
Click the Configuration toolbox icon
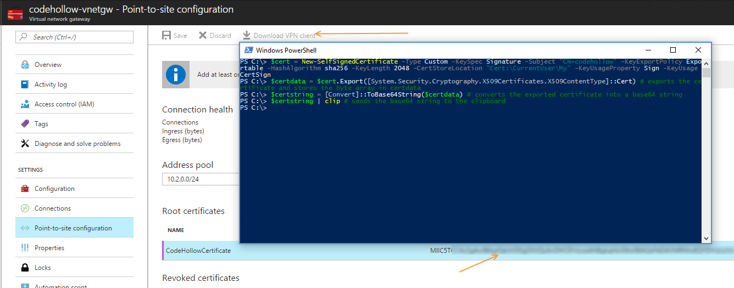(25, 189)
